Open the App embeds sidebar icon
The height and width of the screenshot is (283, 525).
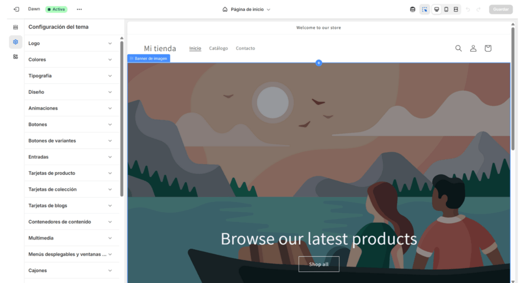click(x=15, y=57)
